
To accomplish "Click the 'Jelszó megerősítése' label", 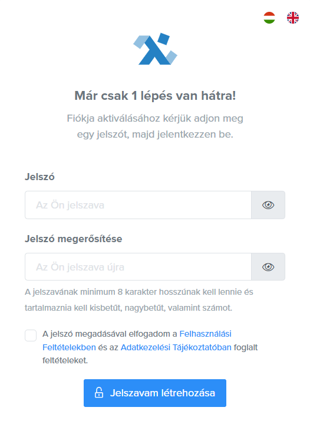I will coord(73,239).
